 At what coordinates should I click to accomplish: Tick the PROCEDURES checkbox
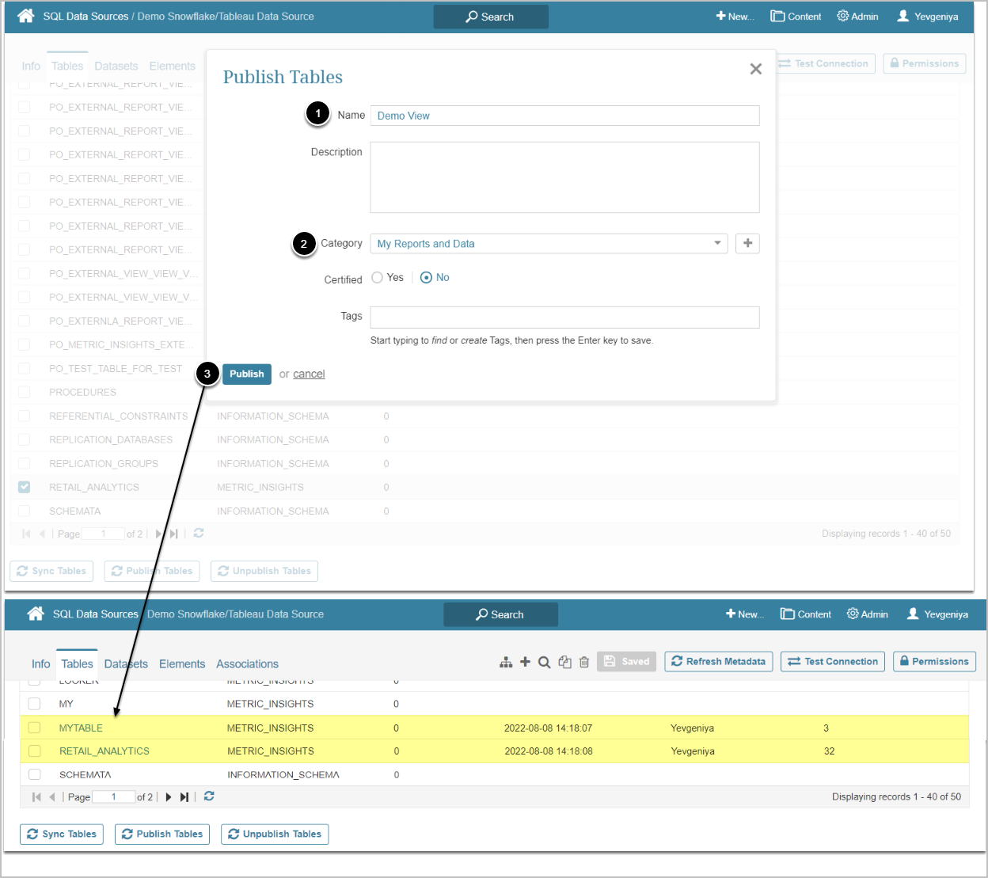[x=25, y=392]
